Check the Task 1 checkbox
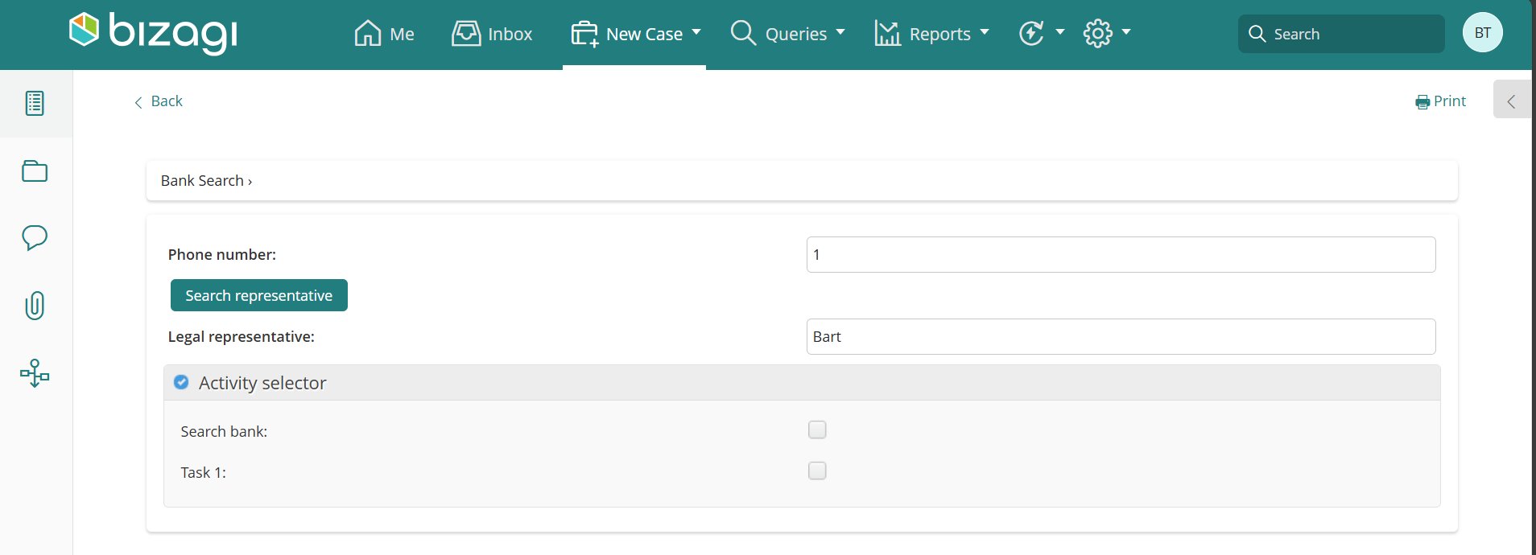The image size is (1536, 555). pyautogui.click(x=817, y=471)
